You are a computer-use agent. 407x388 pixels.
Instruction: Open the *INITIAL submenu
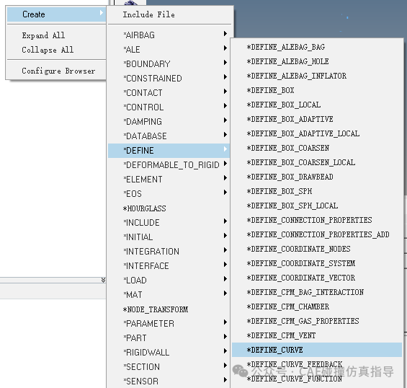point(169,237)
